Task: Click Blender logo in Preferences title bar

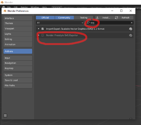Action: tap(5, 11)
